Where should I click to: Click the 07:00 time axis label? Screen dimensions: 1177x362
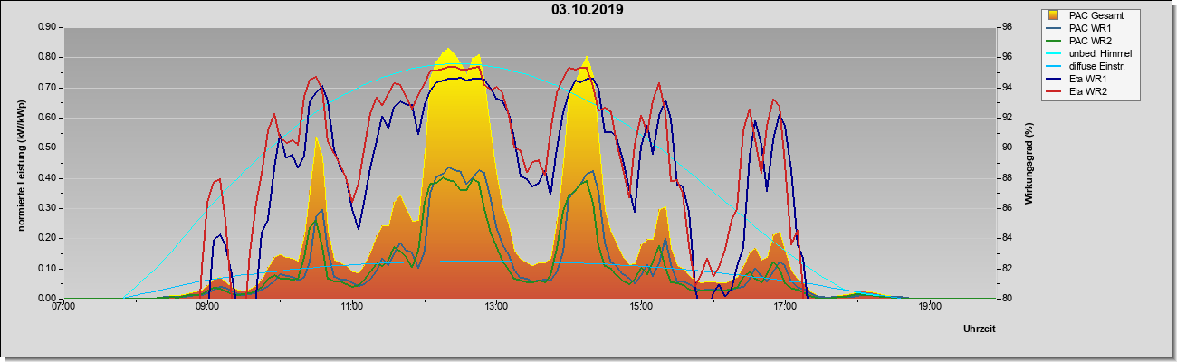tap(63, 306)
